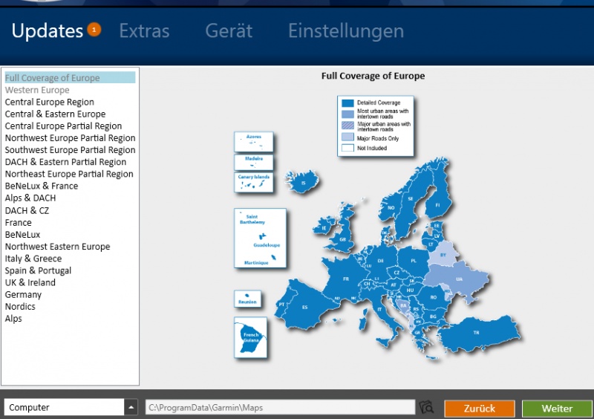This screenshot has height=419, width=594.
Task: Click the Detailed Coverage legend swatch
Action: 347,102
